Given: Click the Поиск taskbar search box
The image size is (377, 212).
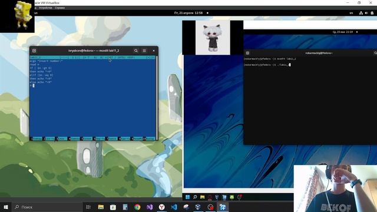Looking at the screenshot, I should [x=47, y=207].
